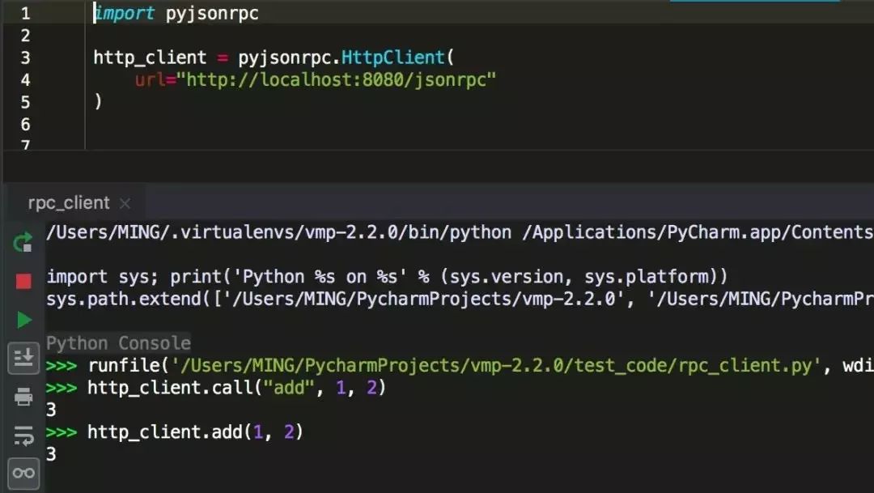Click 'pyjsonrpc' on the import line
The height and width of the screenshot is (493, 874).
click(212, 14)
